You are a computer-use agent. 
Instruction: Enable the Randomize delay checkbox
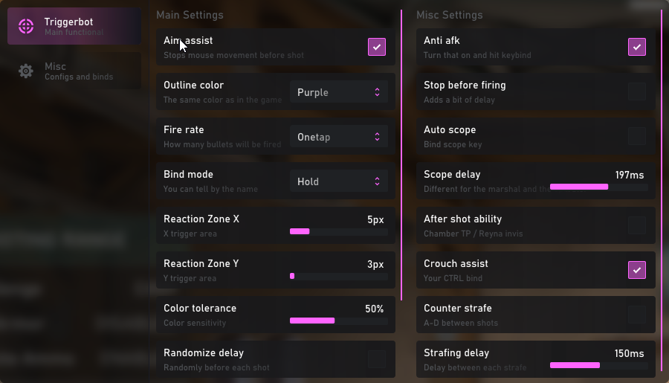(x=377, y=359)
